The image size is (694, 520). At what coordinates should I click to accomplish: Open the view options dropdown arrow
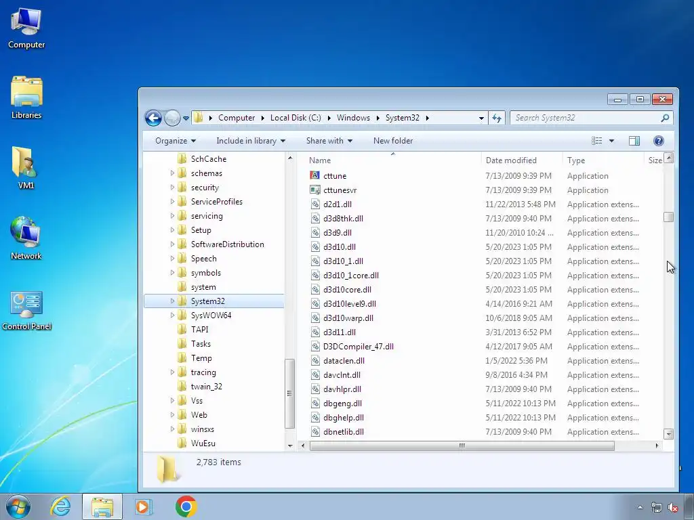(x=611, y=141)
